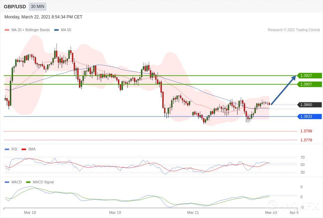Click the Mar 18 date on time axis

30,212
